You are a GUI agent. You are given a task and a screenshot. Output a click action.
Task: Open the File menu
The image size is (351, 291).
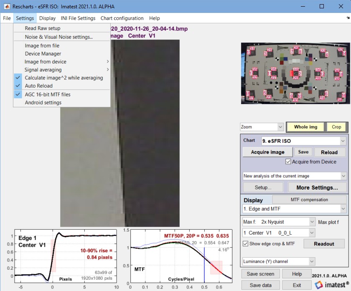[7, 18]
